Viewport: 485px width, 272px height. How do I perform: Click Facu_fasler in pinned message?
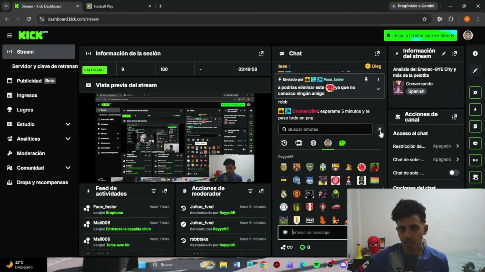333,79
